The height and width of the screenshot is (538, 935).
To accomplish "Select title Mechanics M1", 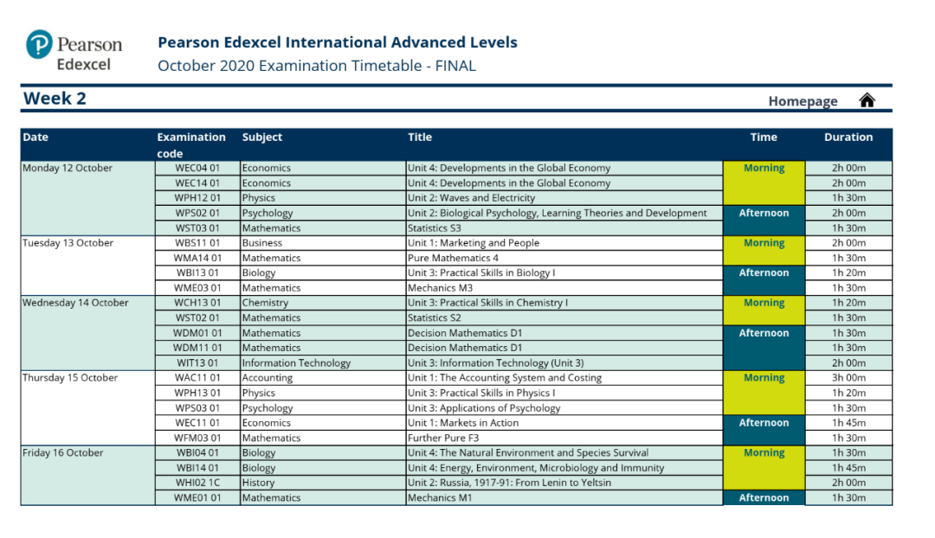I will click(440, 498).
